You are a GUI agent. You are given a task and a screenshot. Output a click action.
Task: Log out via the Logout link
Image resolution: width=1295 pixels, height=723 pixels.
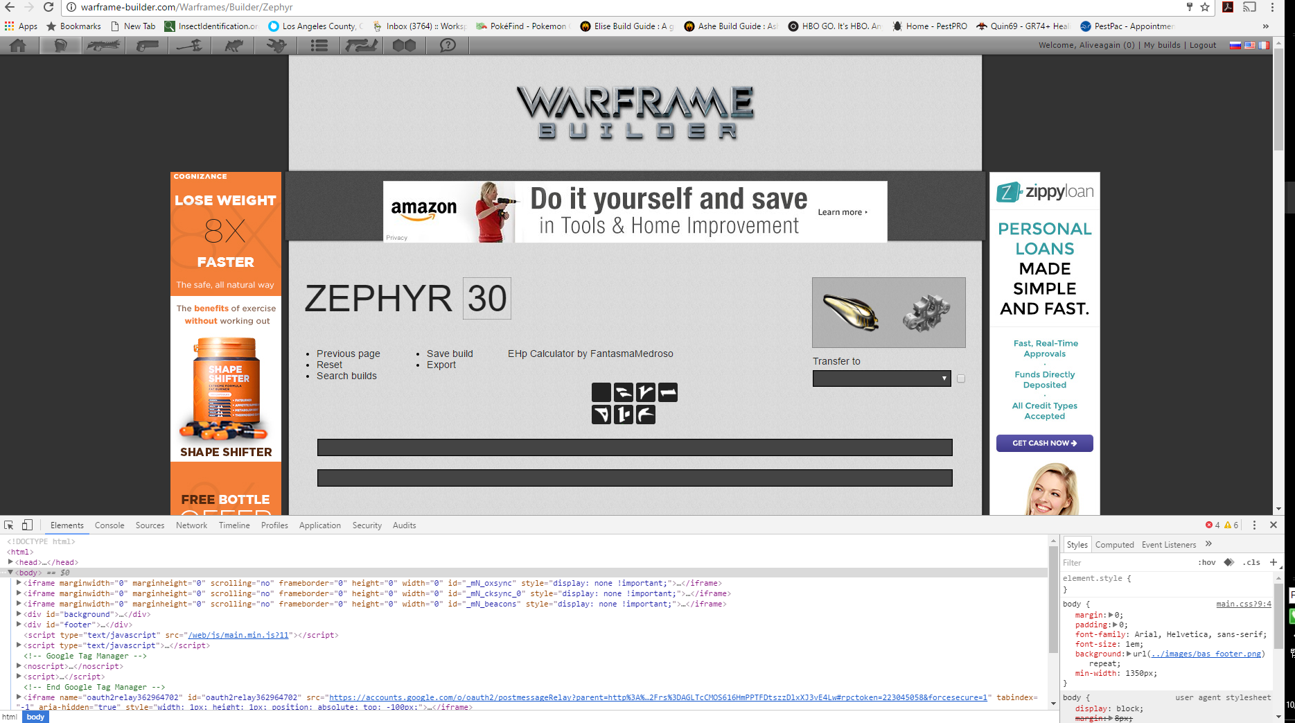[1203, 45]
